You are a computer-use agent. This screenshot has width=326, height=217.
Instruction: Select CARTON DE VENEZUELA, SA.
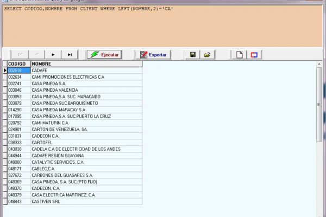(86, 129)
